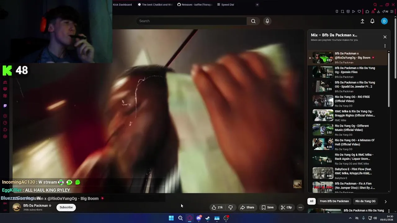Switch to The best ChatBot browser tab
The width and height of the screenshot is (397, 223).
coord(155,5)
